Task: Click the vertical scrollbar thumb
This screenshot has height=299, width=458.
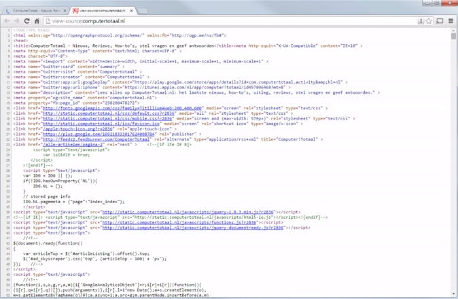Action: (x=454, y=36)
